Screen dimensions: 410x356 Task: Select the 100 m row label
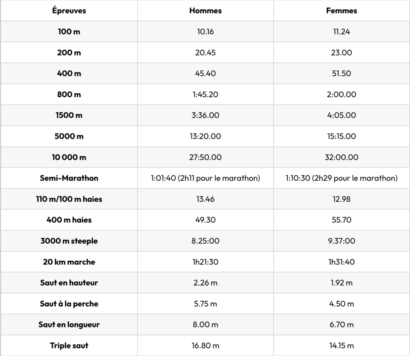point(69,32)
